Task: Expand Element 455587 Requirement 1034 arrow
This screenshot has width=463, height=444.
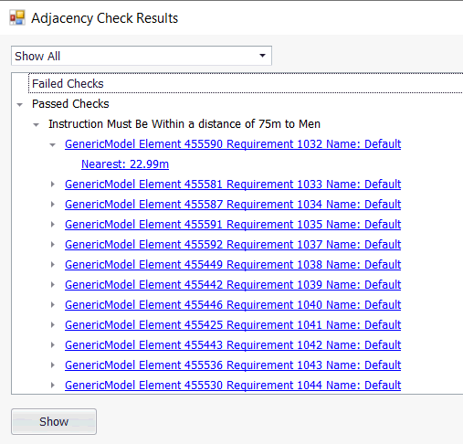Action: point(53,205)
